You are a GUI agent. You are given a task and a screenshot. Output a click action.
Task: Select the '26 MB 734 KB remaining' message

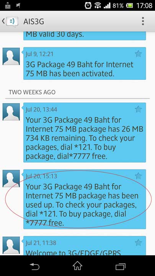[85, 132]
